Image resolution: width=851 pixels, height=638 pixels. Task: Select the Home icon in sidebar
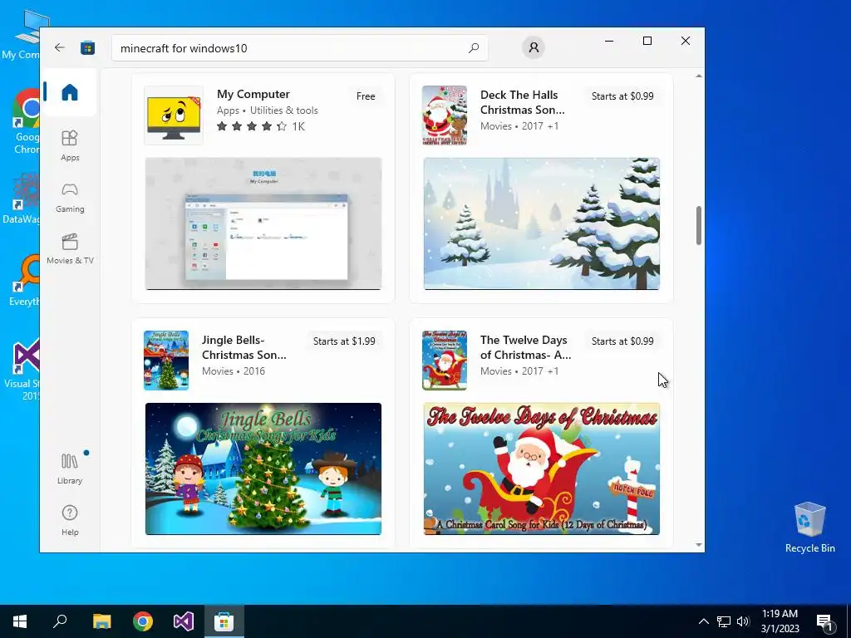[x=70, y=92]
